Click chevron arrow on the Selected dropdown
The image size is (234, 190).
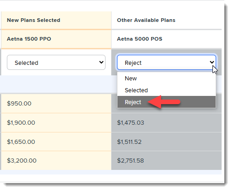click(x=101, y=62)
